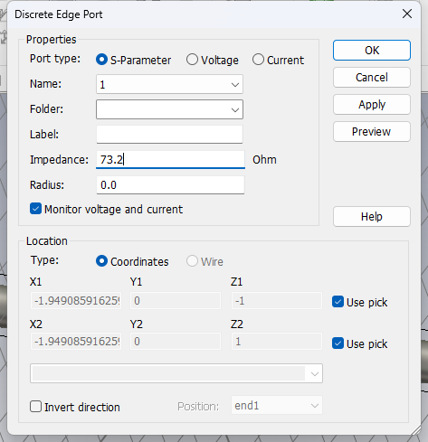Expand the empty wide dropdown under coordinates

pos(176,373)
